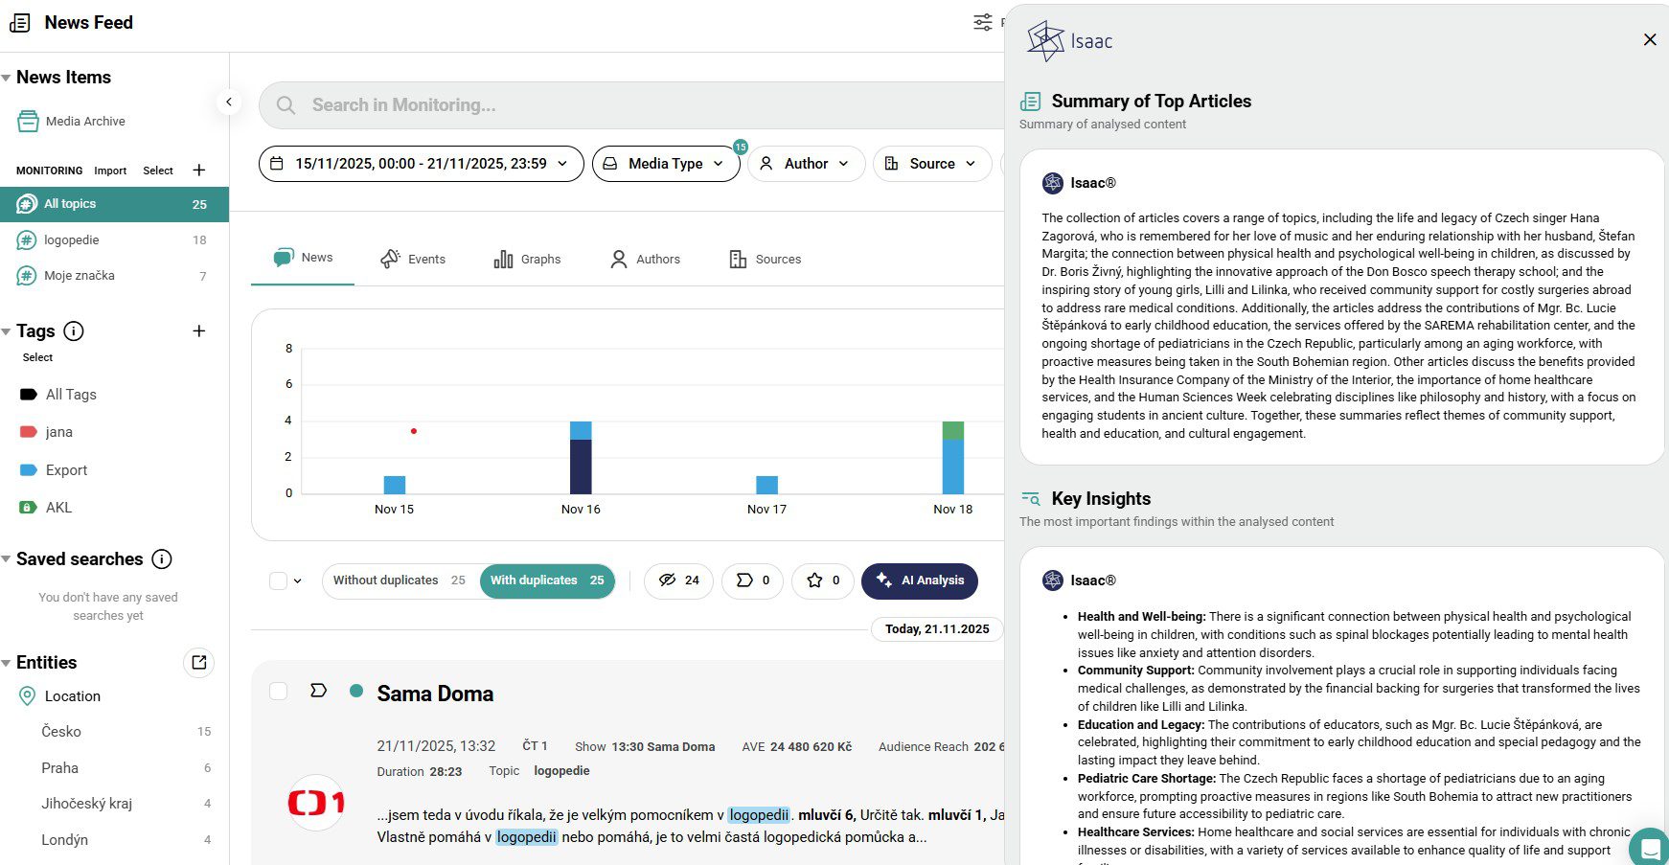Screen dimensions: 1669x865
Task: Click the Tags info icon
Action: pyautogui.click(x=74, y=331)
